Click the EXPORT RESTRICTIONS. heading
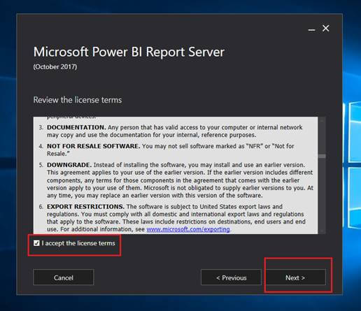361x311 pixels. (x=85, y=207)
